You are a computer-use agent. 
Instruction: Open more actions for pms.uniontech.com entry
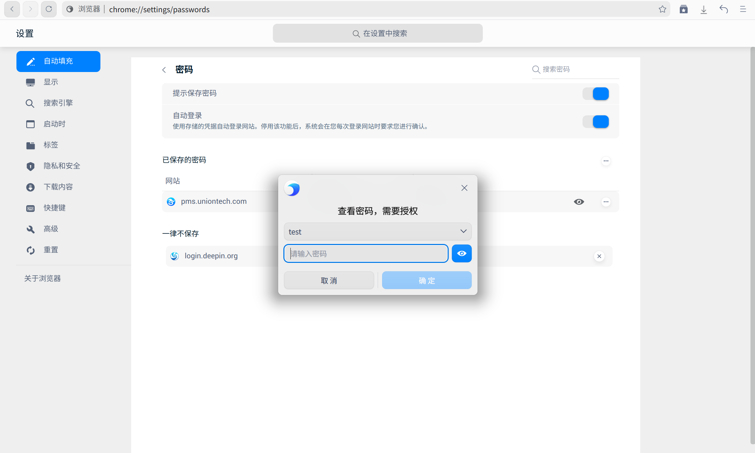606,202
